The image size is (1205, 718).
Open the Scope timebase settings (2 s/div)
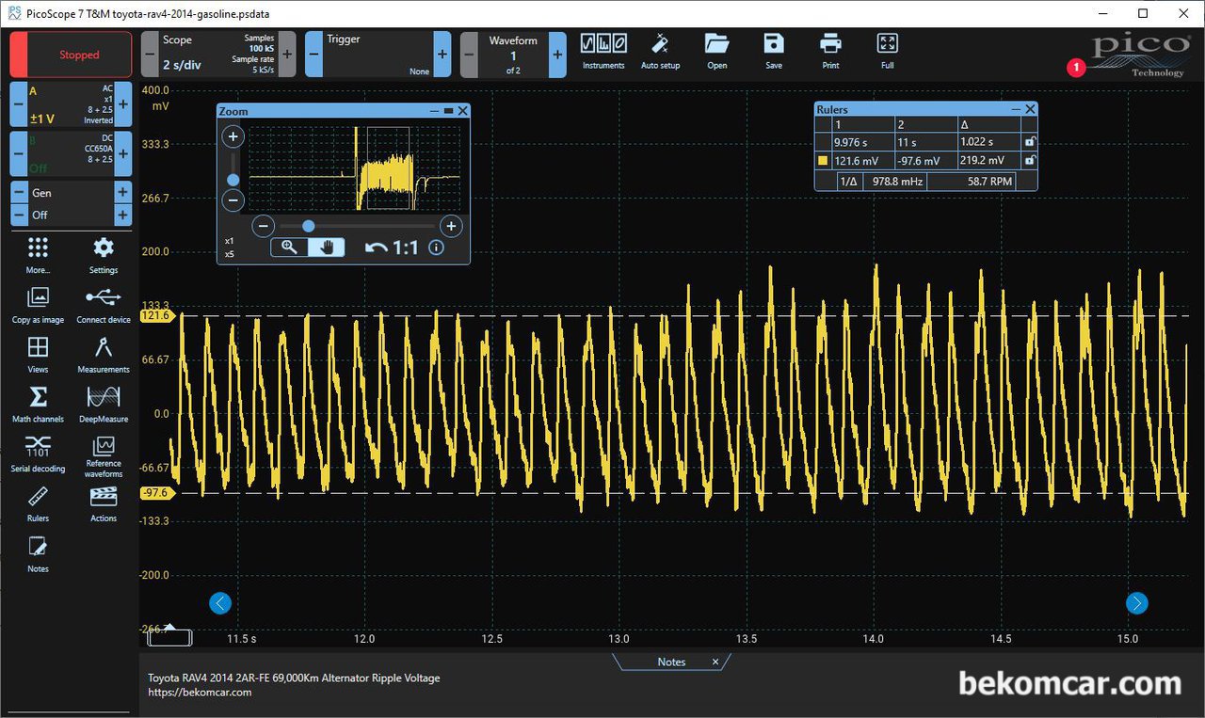[218, 55]
